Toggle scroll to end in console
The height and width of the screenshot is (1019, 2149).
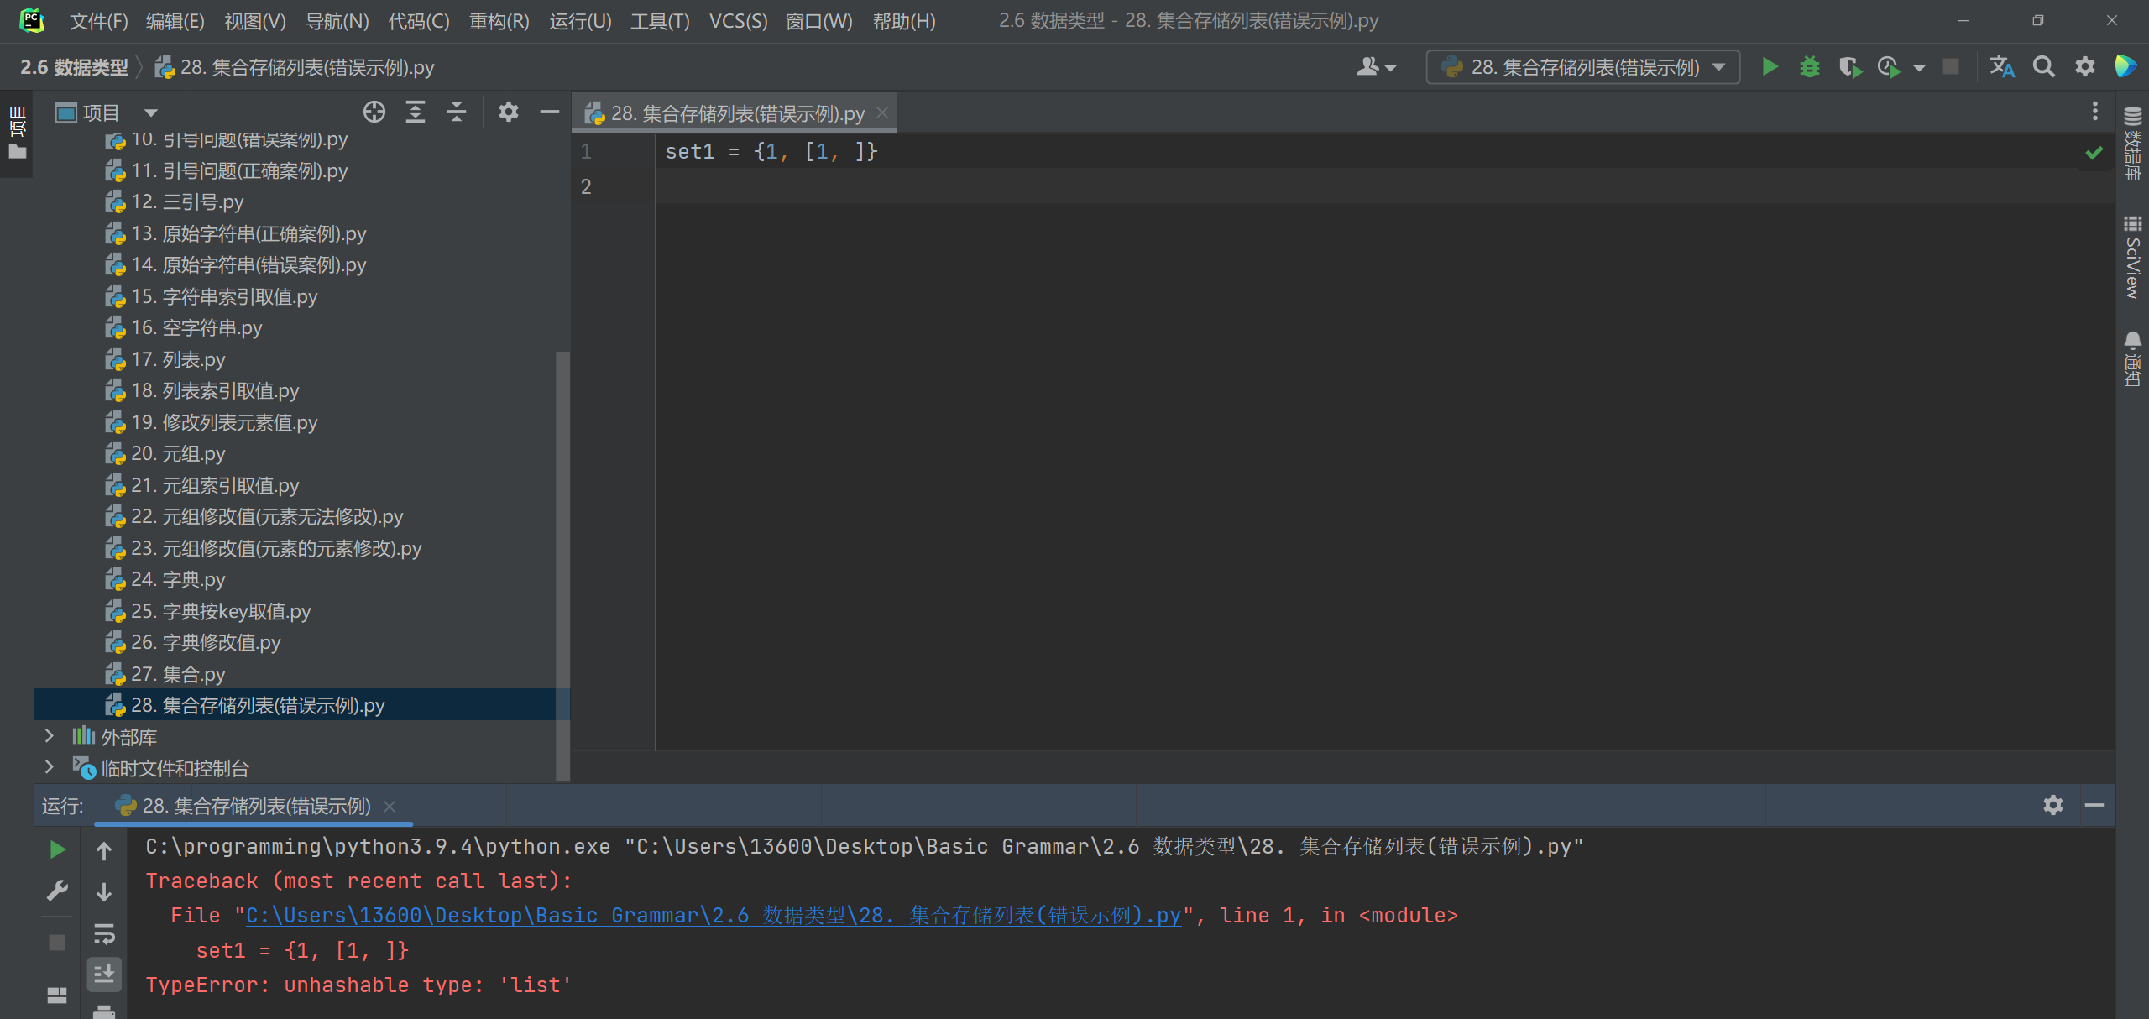[104, 974]
